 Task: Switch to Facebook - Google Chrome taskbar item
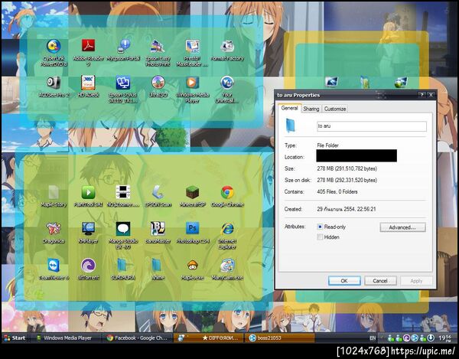(138, 338)
